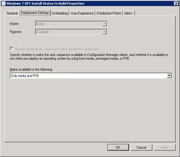Go to the User Experience tab

click(x=82, y=13)
